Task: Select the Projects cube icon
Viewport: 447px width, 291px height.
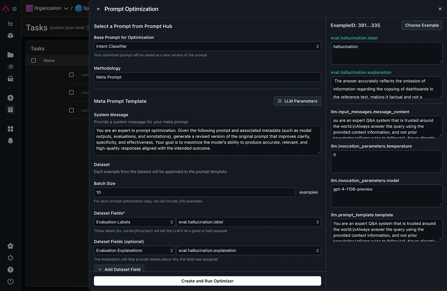Action: (10, 36)
